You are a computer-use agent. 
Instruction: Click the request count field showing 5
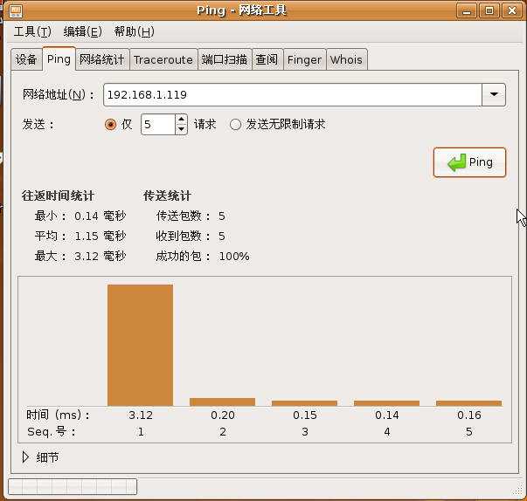[x=158, y=125]
